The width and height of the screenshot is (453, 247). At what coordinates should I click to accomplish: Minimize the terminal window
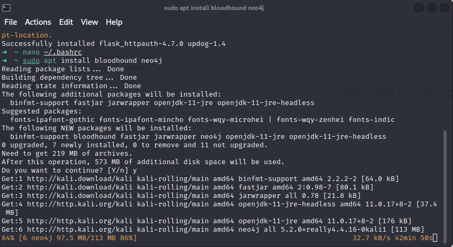click(x=420, y=8)
